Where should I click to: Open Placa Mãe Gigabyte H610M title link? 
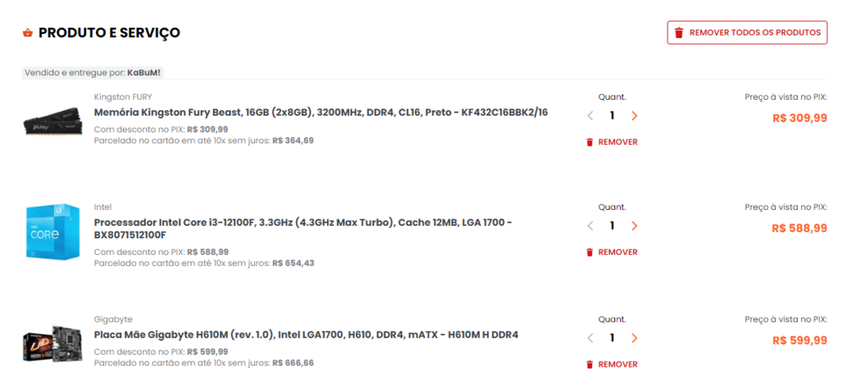(306, 334)
